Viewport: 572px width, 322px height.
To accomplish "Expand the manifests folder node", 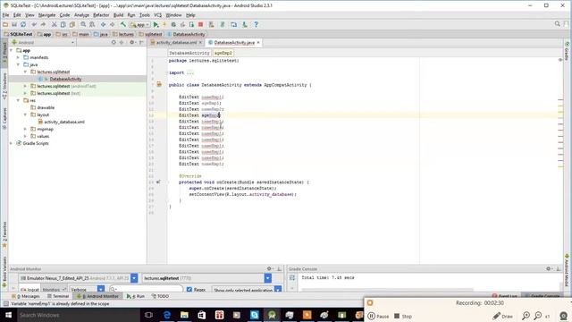I will point(18,57).
